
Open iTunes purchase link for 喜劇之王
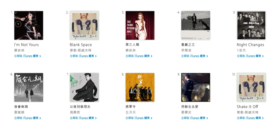[195, 56]
